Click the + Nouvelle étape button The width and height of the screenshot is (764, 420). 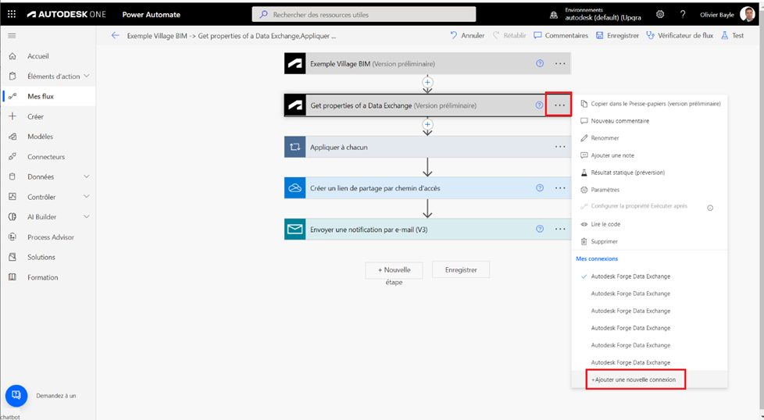(394, 270)
